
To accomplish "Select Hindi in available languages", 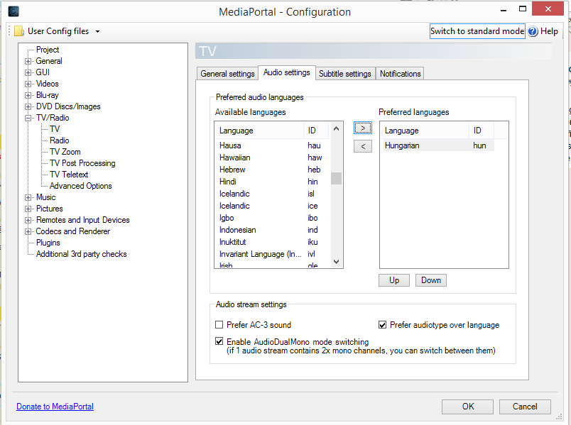I will point(272,182).
